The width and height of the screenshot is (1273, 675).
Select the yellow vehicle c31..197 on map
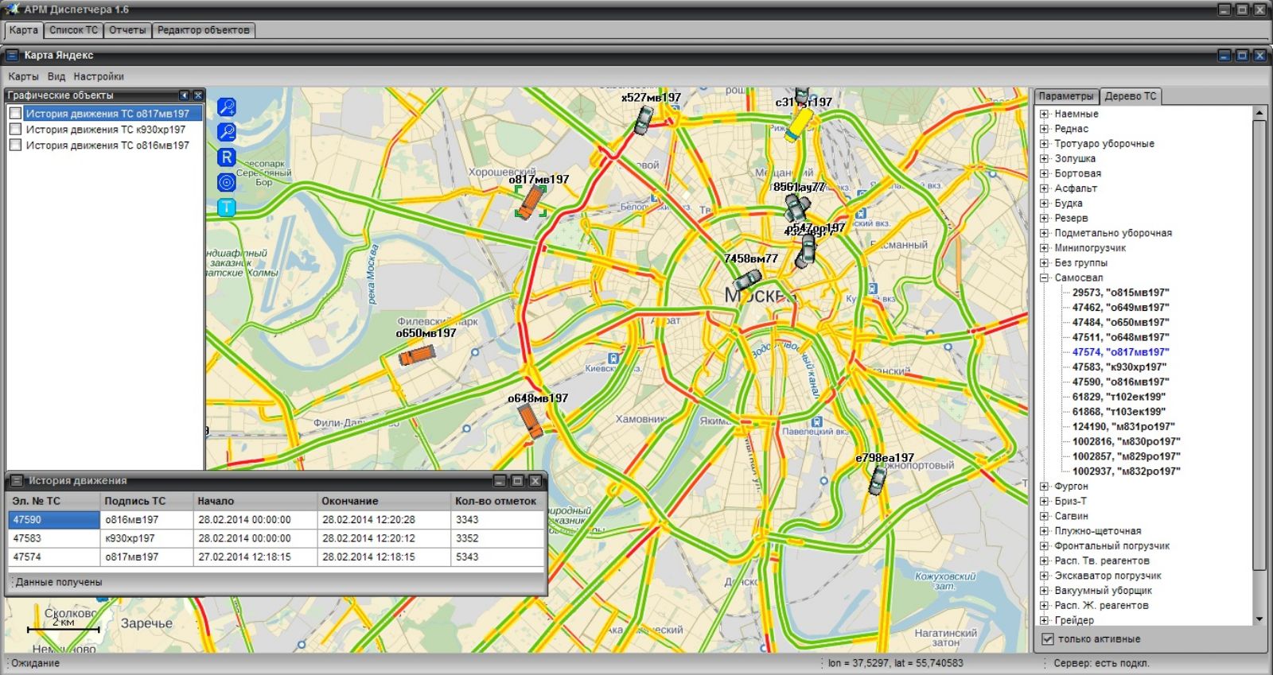[x=799, y=124]
